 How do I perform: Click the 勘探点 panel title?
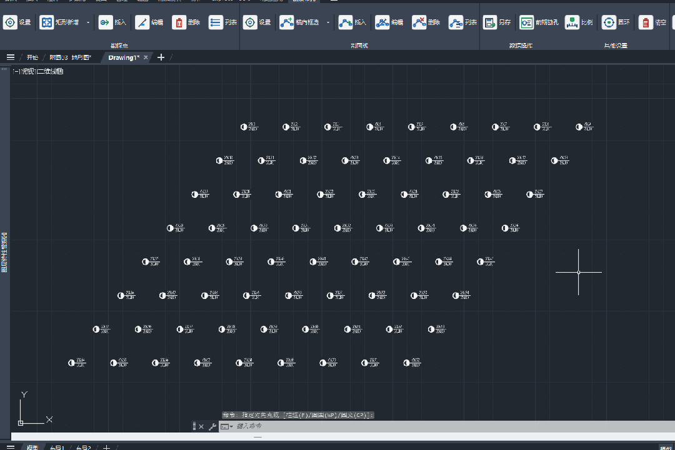pyautogui.click(x=119, y=45)
